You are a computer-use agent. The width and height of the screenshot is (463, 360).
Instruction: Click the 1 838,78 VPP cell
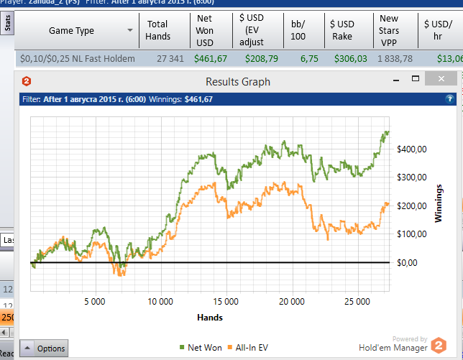click(395, 59)
